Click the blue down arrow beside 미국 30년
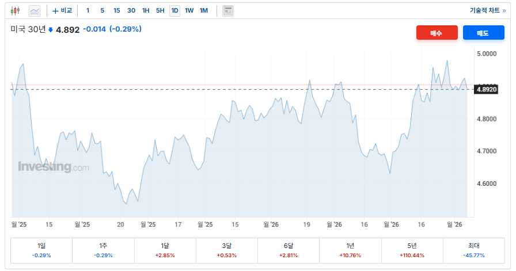The height and width of the screenshot is (271, 516). 51,30
